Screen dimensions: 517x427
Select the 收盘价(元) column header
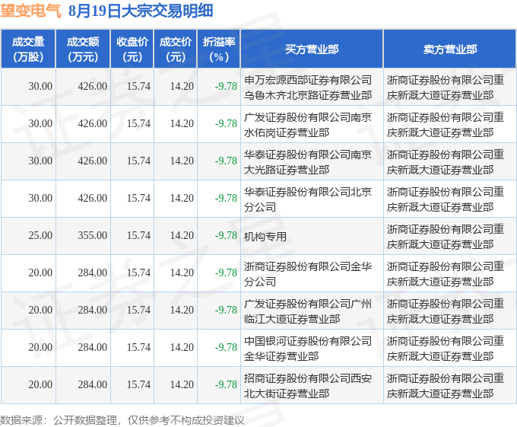[132, 49]
